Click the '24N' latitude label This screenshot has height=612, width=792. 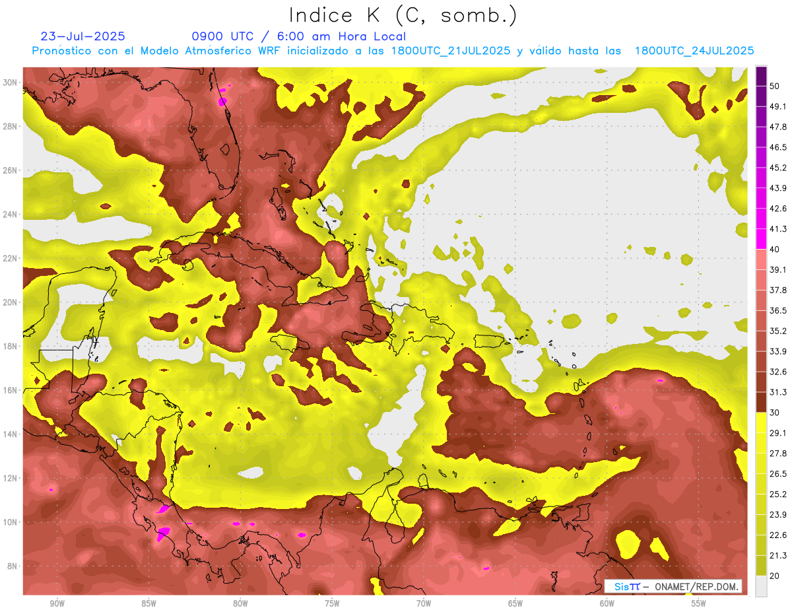tap(10, 215)
